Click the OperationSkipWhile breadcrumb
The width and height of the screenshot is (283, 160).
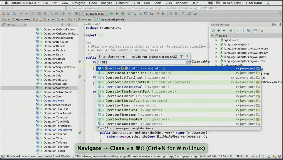coord(110,19)
